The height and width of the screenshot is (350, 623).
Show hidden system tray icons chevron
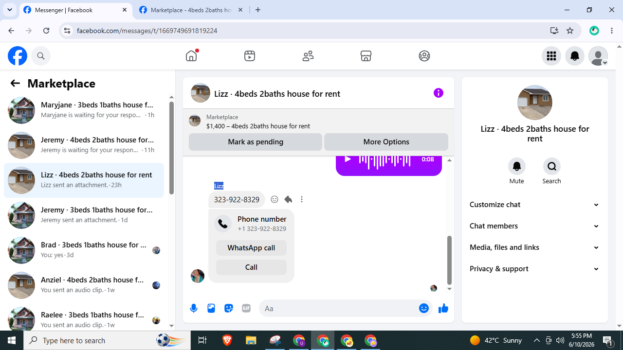tap(537, 340)
